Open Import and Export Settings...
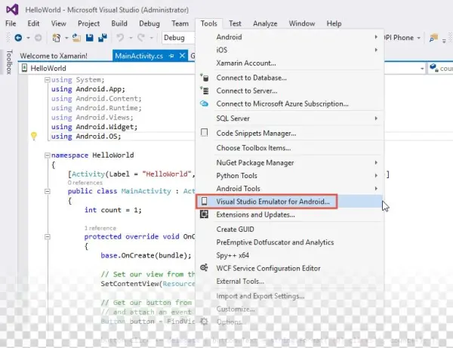453x348 pixels. (x=290, y=296)
